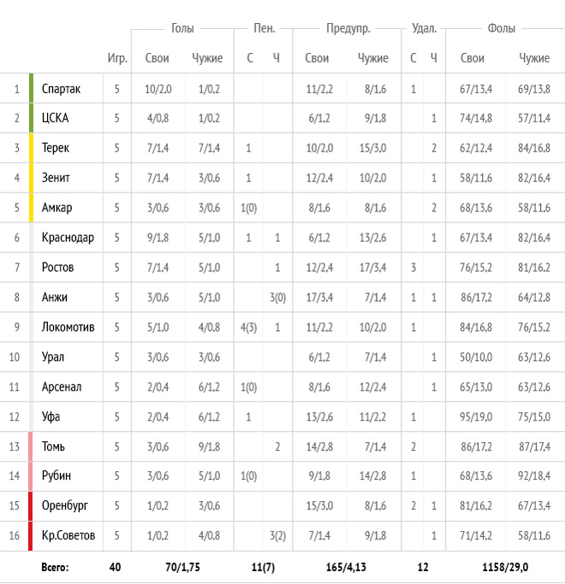Viewport: 565px width, 584px height.
Task: Open Кр.Советов team entry
Action: point(68,535)
